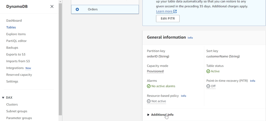Click the Not active policy status icon
This screenshot has width=266, height=121.
(x=149, y=101)
